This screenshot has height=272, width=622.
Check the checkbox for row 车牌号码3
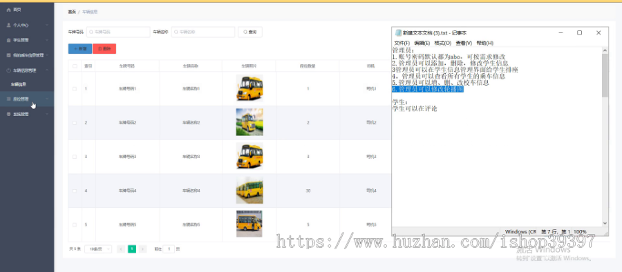(75, 157)
